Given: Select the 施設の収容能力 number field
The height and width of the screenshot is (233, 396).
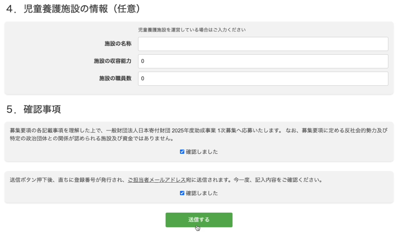Looking at the screenshot, I should pos(263,61).
